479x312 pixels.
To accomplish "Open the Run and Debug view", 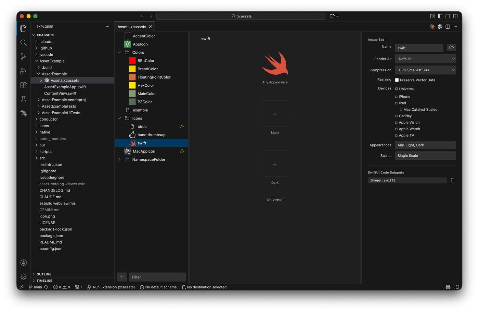I will click(x=23, y=71).
